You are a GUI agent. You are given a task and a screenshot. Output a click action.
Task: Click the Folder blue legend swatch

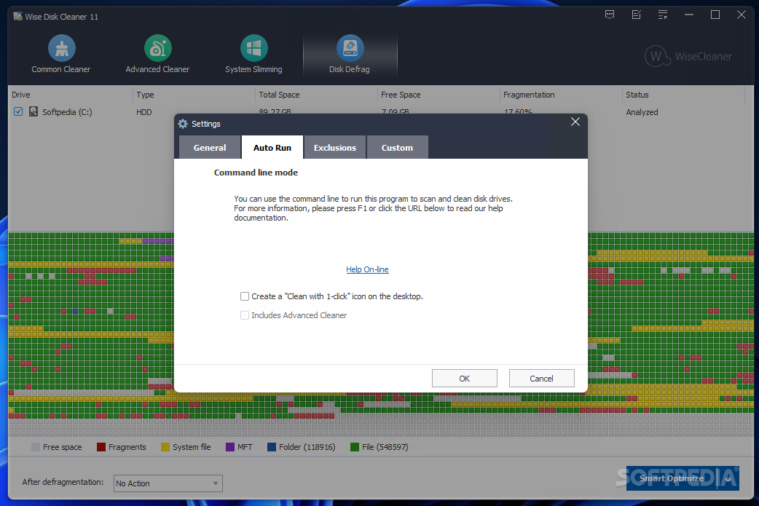tap(272, 447)
